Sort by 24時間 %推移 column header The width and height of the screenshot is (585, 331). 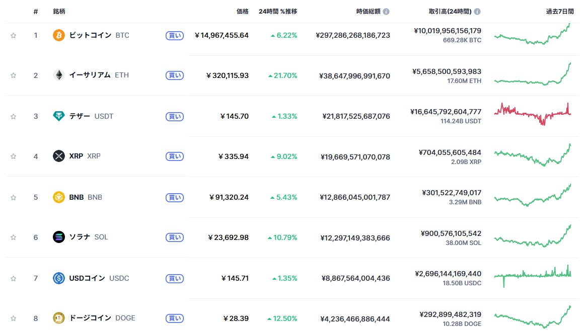pyautogui.click(x=278, y=12)
